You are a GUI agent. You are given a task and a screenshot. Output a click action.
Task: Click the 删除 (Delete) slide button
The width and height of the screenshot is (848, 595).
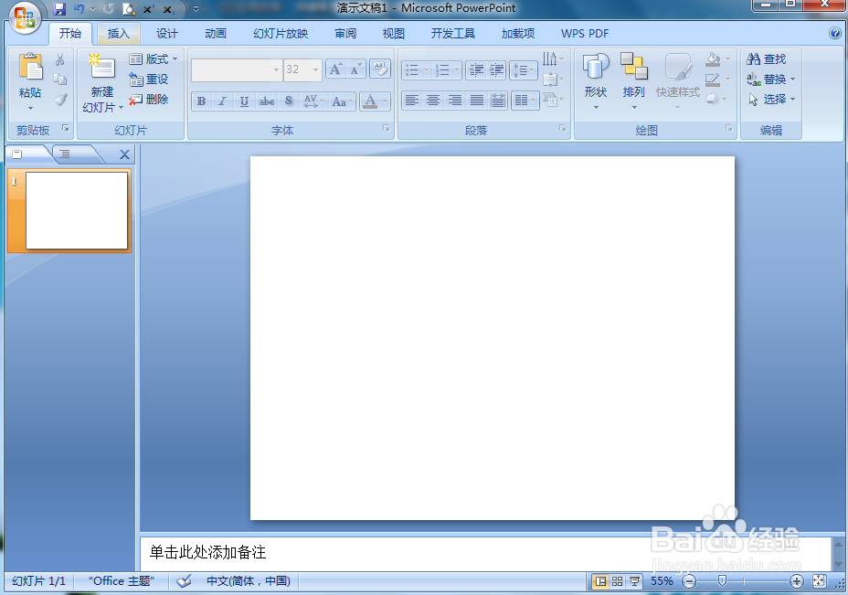point(149,100)
